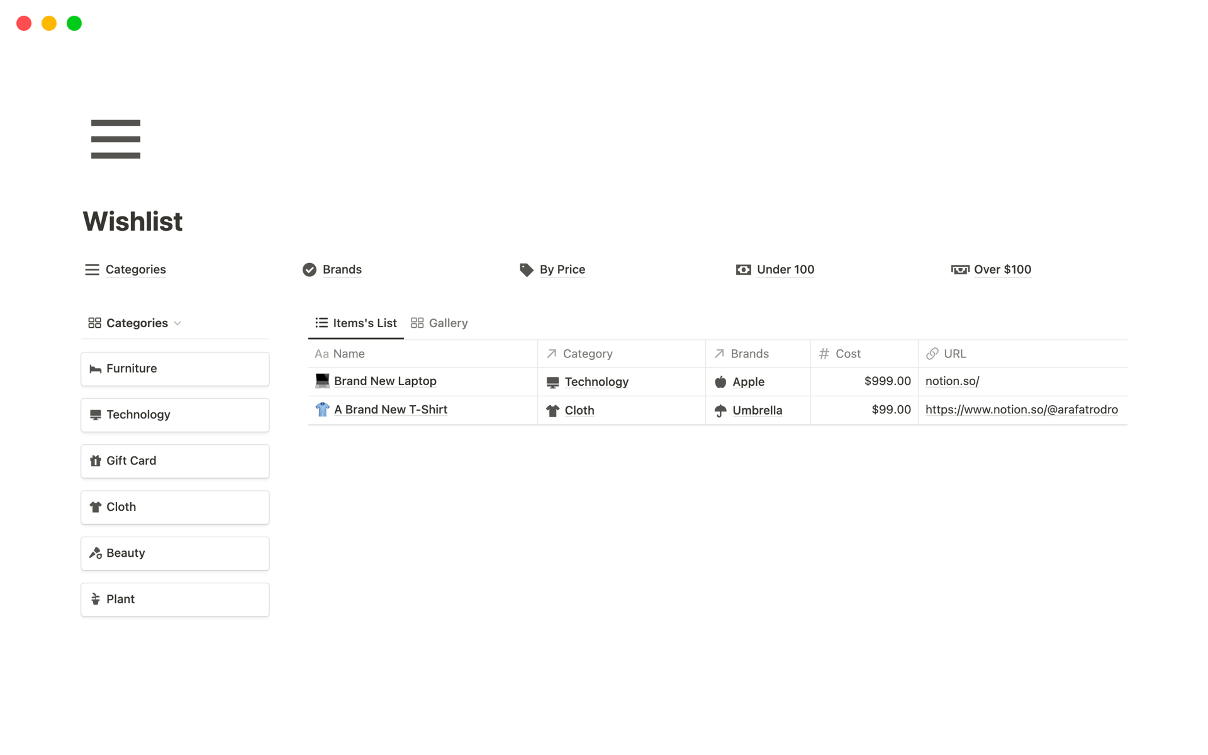Click the Brands checkmark icon
This screenshot has height=755, width=1208.
point(310,270)
